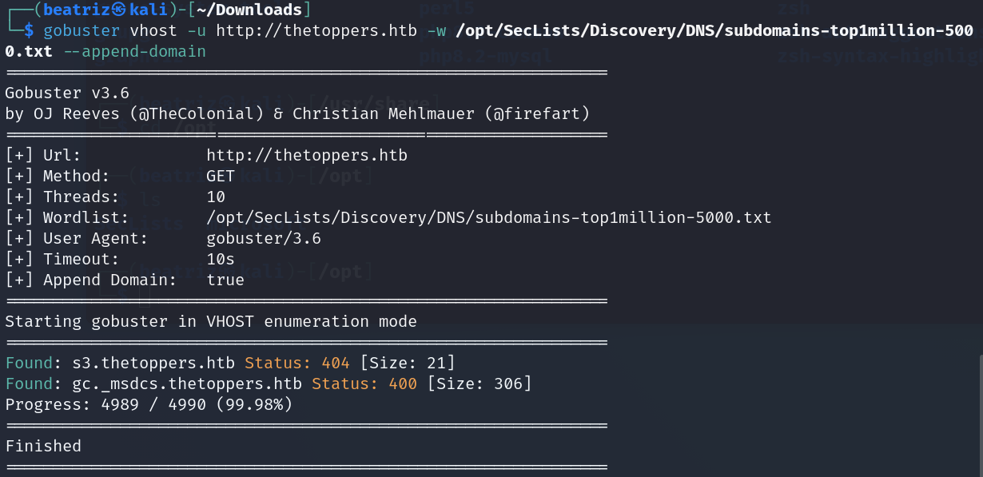Click the User Agent value gobuster/3.6

tap(264, 238)
